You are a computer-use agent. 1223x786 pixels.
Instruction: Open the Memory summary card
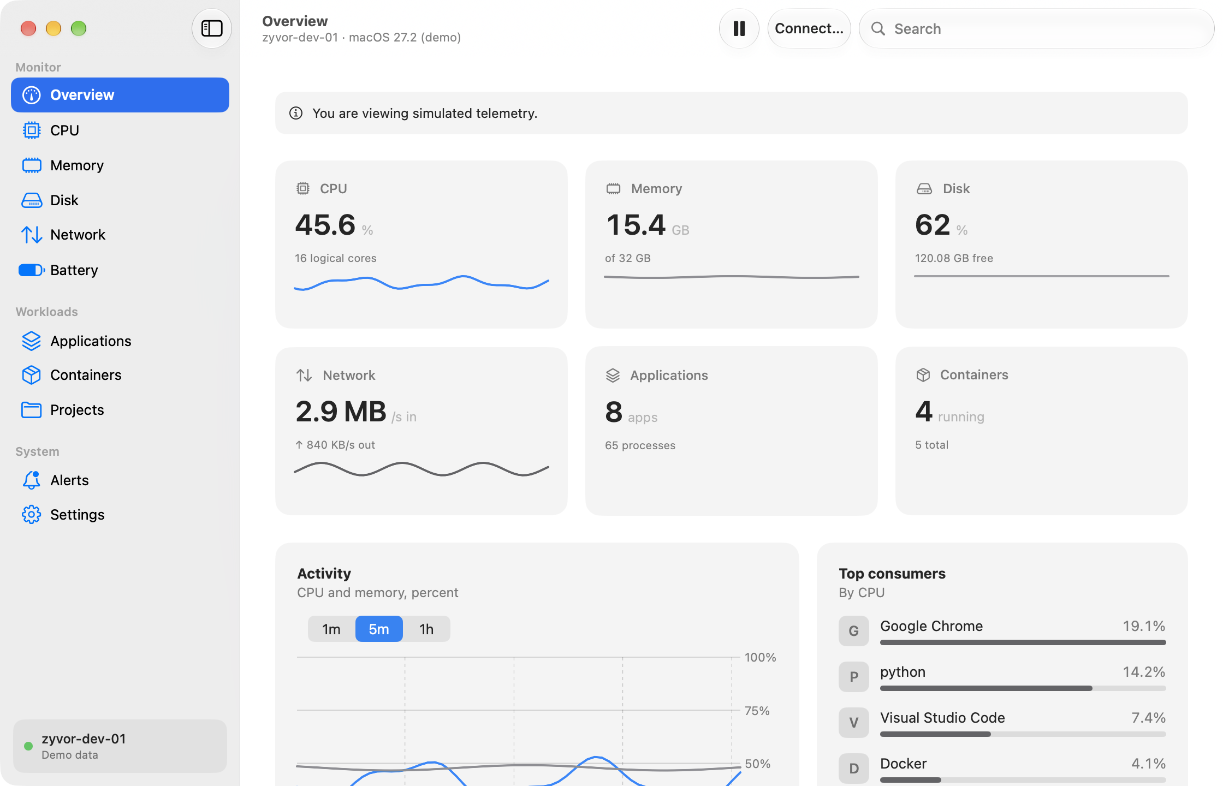[x=732, y=245]
